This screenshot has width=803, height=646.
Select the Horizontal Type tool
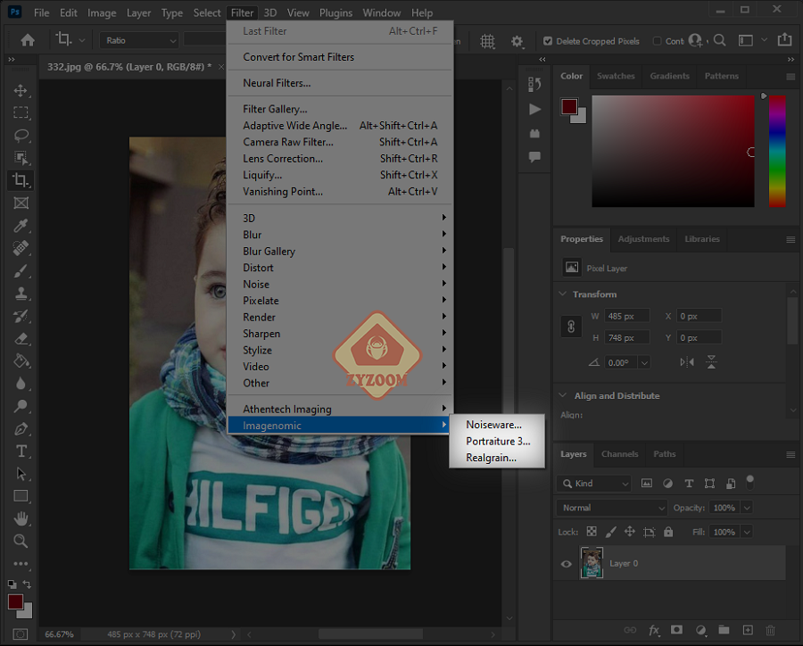point(21,451)
